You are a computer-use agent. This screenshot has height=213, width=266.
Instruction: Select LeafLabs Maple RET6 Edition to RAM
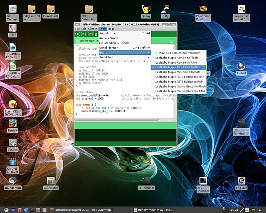coord(179,82)
